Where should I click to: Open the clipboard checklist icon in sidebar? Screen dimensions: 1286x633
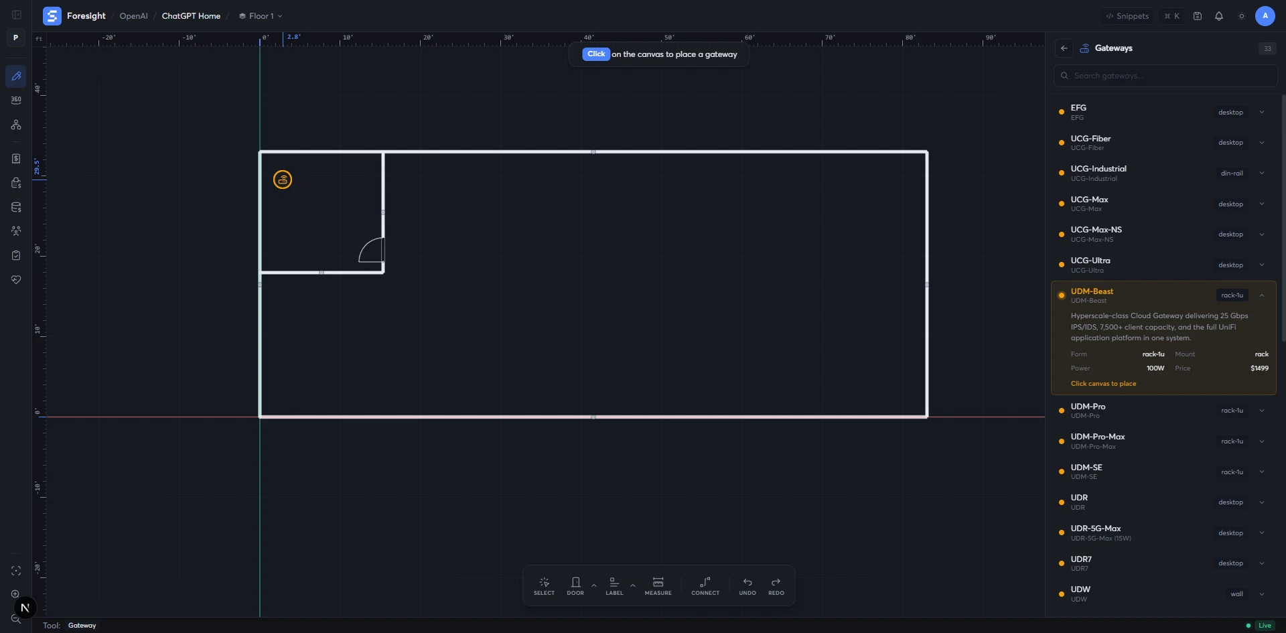(16, 255)
